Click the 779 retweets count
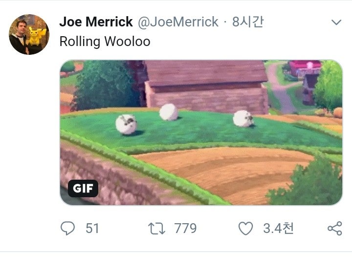 (x=185, y=228)
